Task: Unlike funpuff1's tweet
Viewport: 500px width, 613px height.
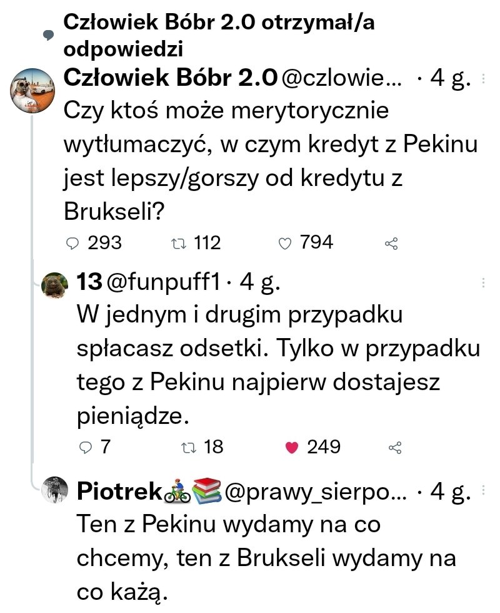Action: (291, 447)
